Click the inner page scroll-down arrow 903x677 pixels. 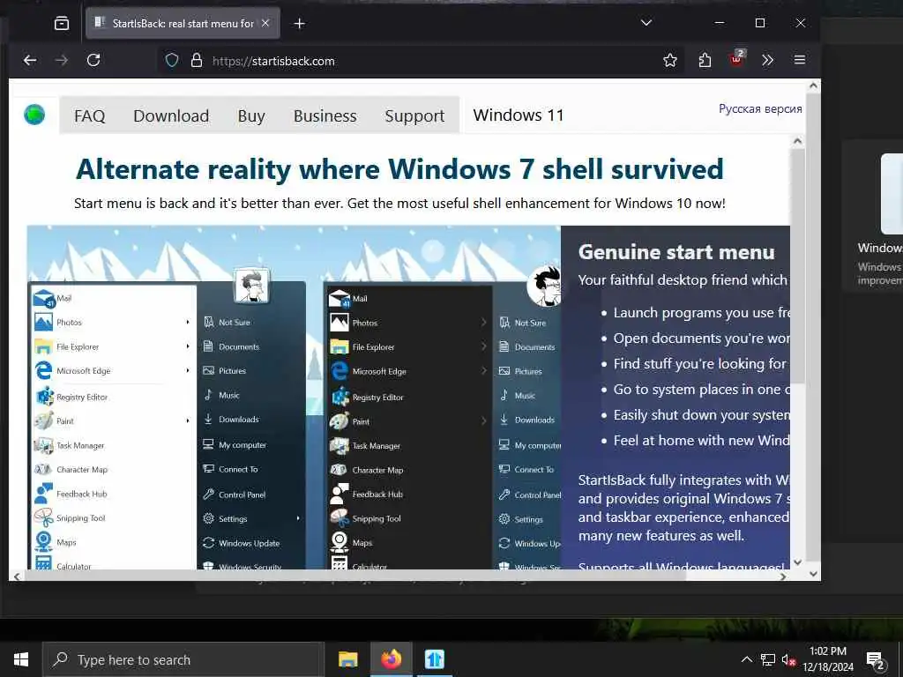(797, 562)
